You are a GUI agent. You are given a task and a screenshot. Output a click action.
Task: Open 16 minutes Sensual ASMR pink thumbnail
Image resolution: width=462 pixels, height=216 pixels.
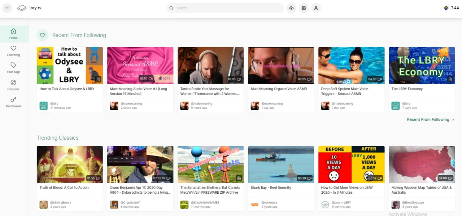click(140, 65)
